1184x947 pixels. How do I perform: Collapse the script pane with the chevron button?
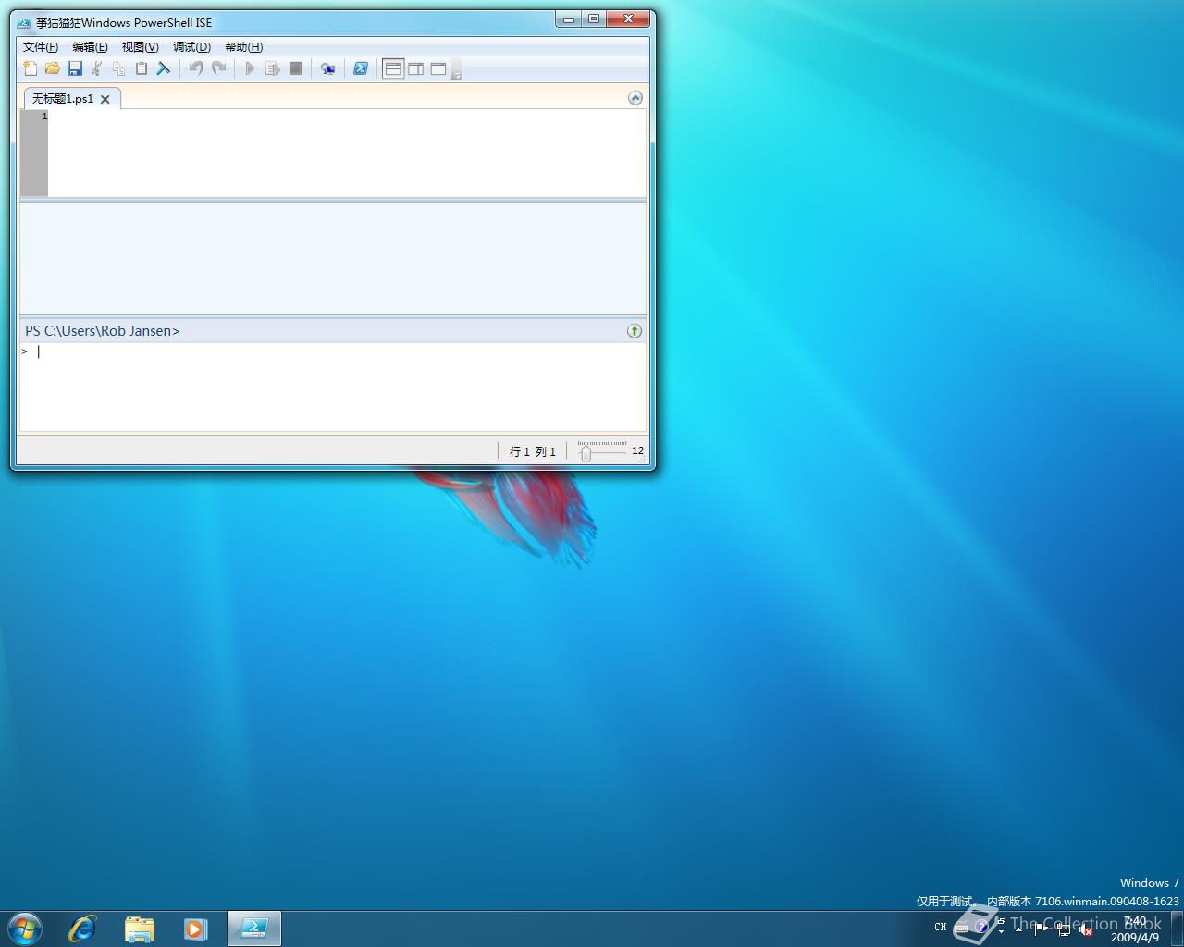pos(635,98)
